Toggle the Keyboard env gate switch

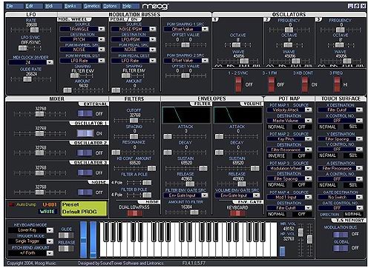[x=237, y=213]
